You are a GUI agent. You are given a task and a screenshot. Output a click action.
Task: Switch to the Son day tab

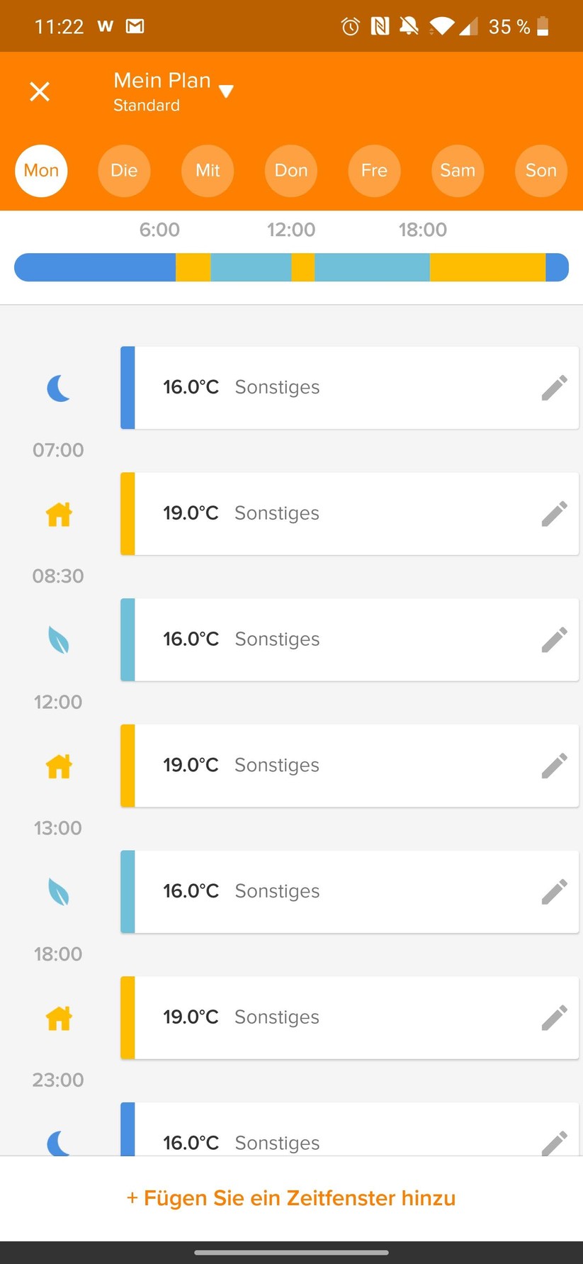coord(540,171)
